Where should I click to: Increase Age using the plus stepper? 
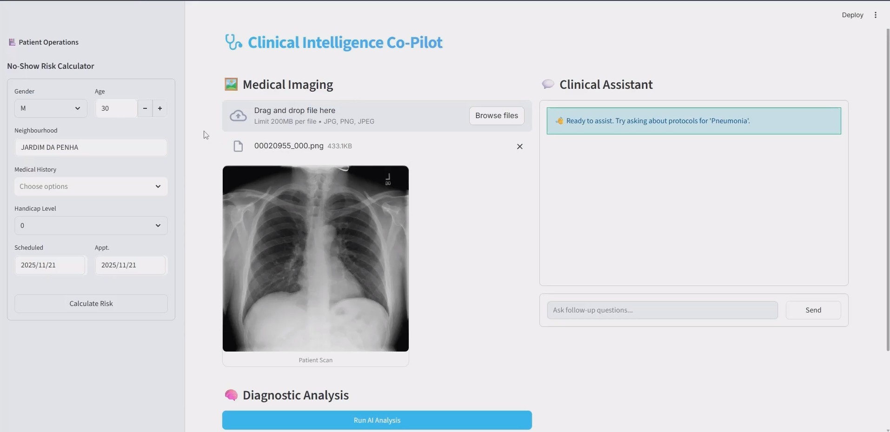click(x=159, y=108)
